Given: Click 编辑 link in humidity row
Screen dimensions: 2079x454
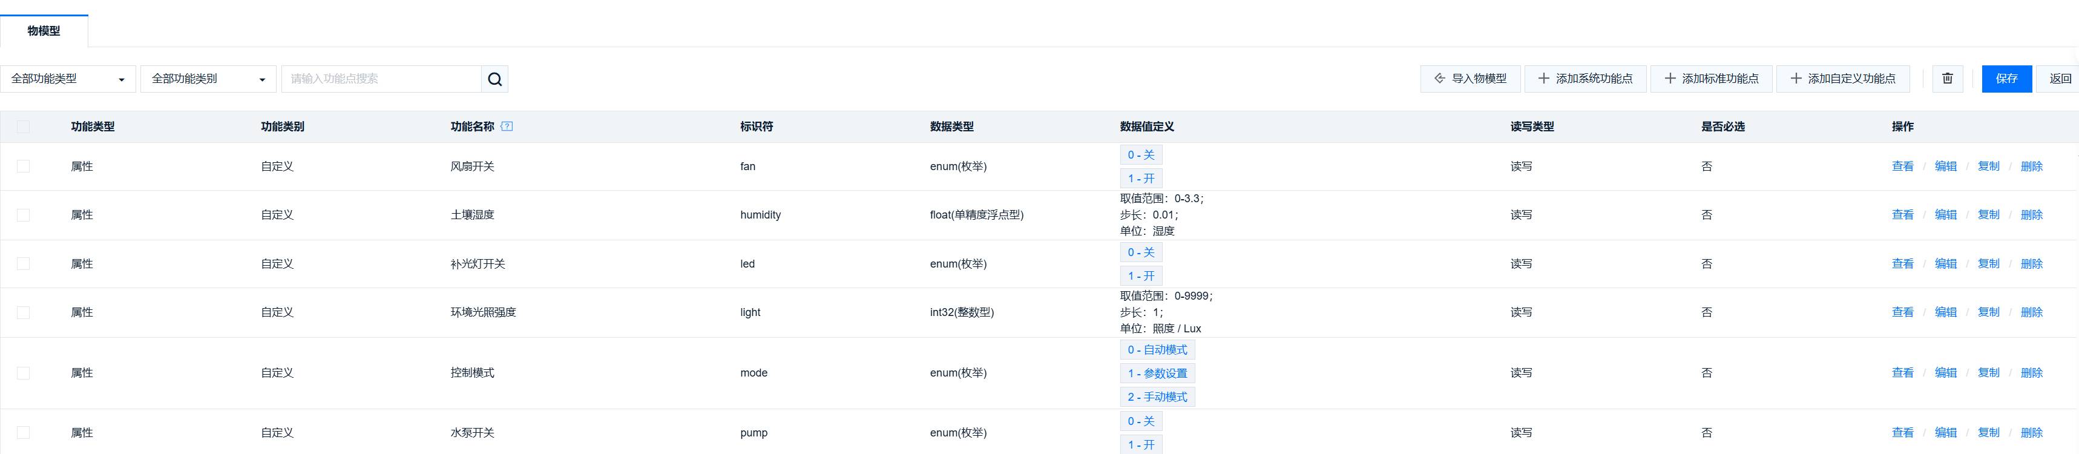Looking at the screenshot, I should (x=1945, y=215).
